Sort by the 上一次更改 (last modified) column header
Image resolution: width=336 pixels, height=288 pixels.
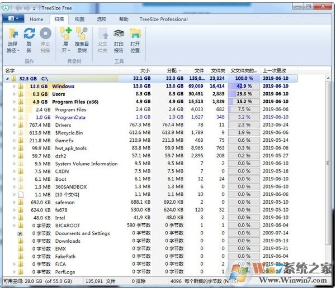[x=275, y=71]
